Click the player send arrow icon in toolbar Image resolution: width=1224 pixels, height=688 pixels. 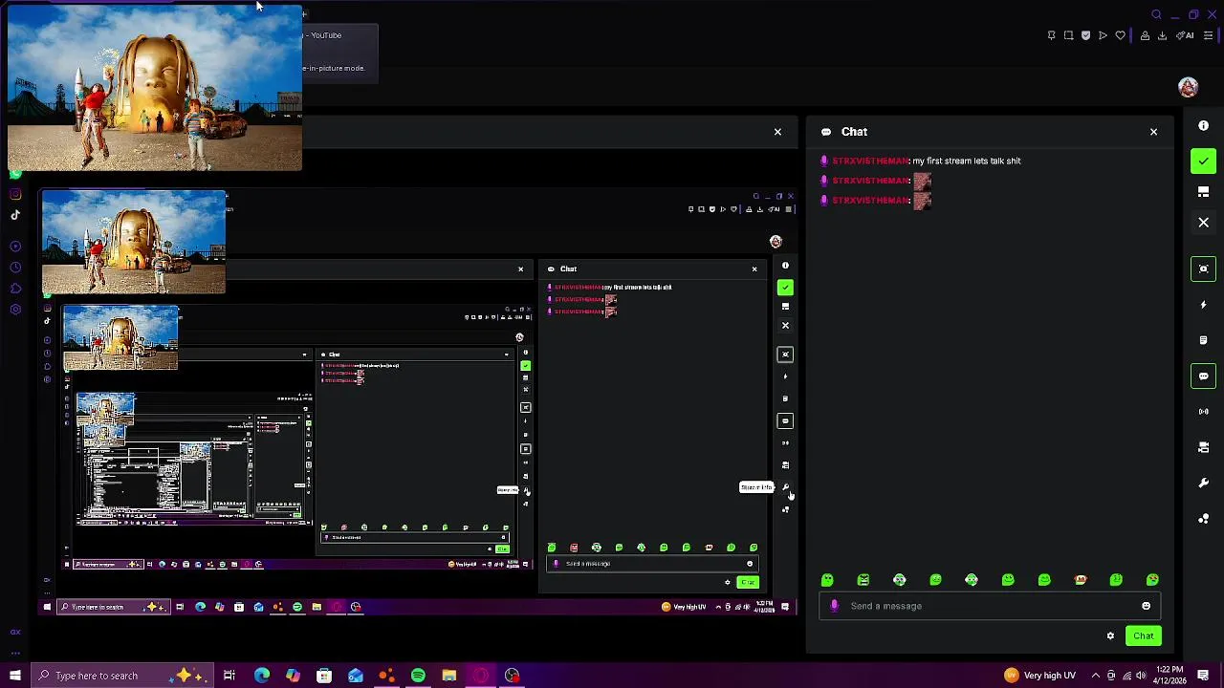(1103, 35)
